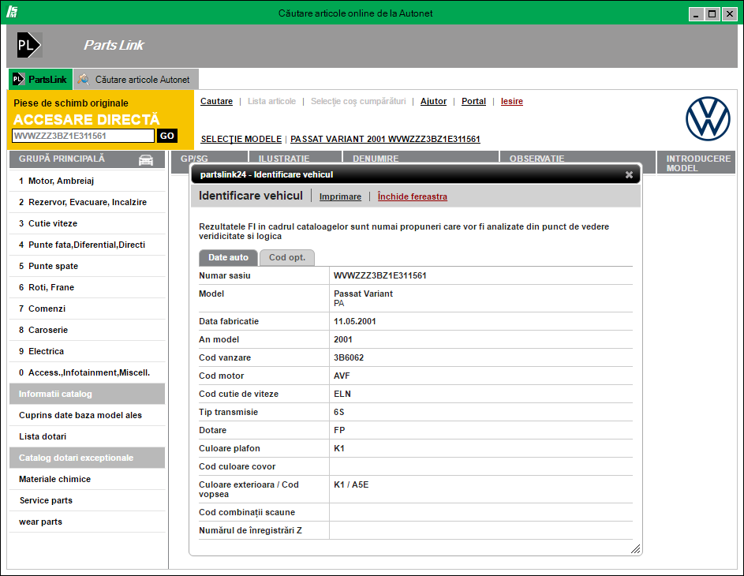Image resolution: width=744 pixels, height=576 pixels.
Task: Select group 5 Punte spate
Action: 88,266
